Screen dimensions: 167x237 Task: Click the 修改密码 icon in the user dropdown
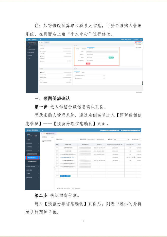tap(136, 45)
